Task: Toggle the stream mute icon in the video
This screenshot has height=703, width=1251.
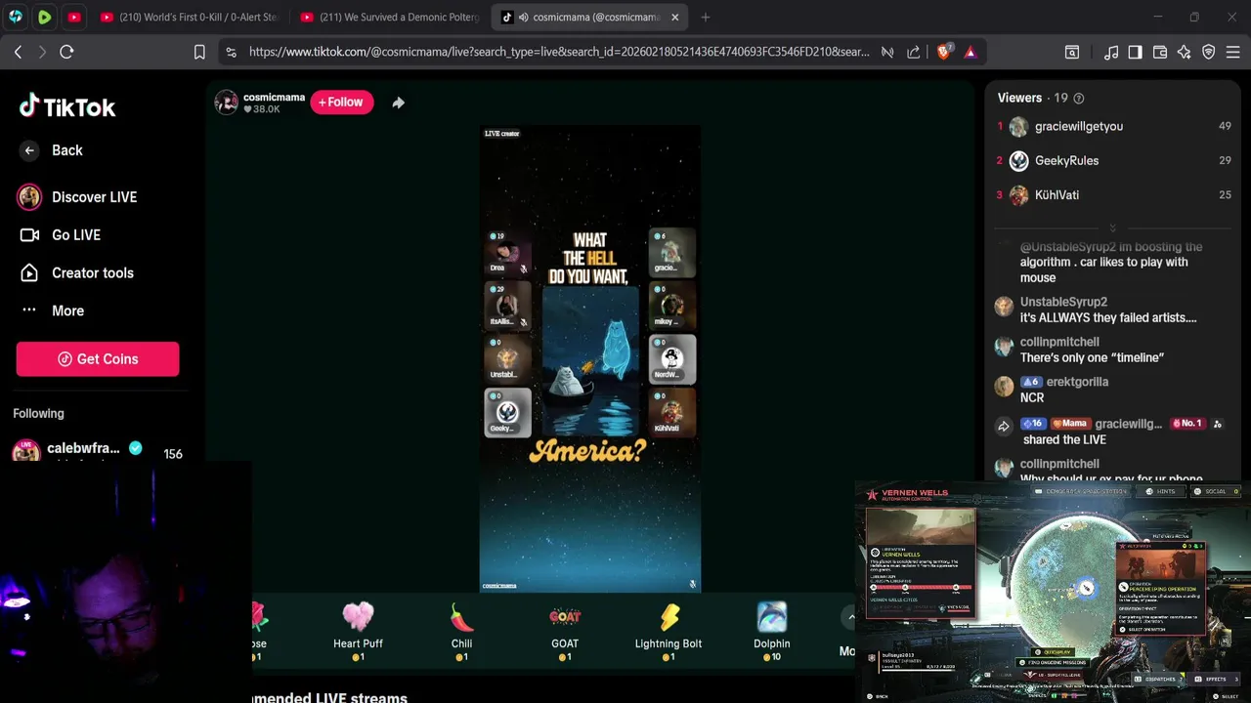Action: 692,585
